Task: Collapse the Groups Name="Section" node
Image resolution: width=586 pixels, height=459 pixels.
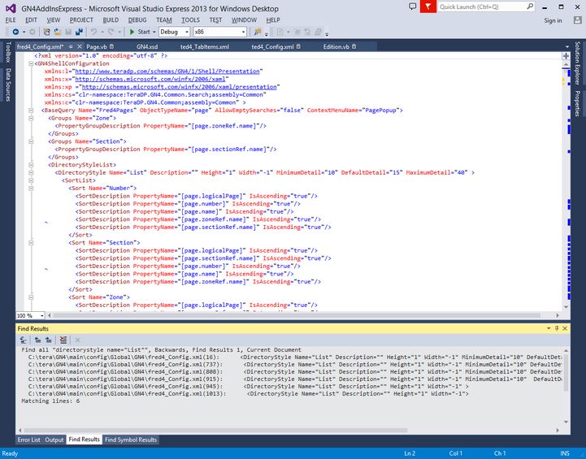Action: click(31, 141)
